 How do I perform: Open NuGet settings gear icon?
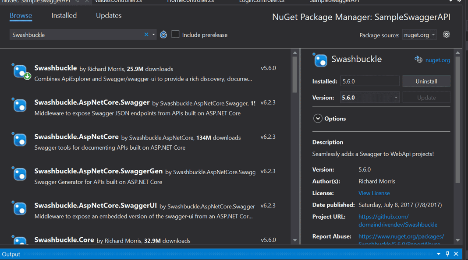tap(446, 35)
